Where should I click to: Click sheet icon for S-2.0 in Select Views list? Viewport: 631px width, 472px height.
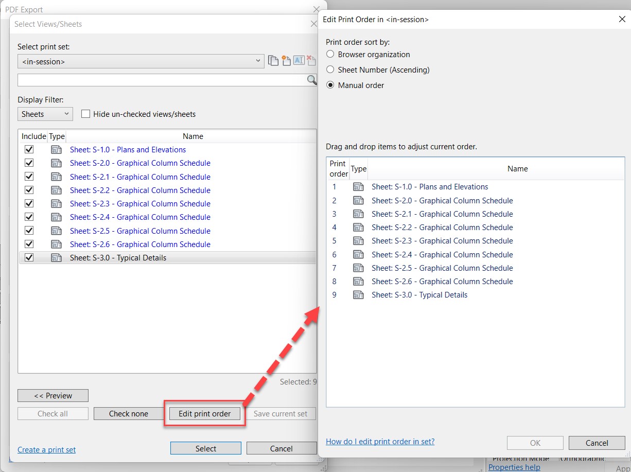click(56, 163)
